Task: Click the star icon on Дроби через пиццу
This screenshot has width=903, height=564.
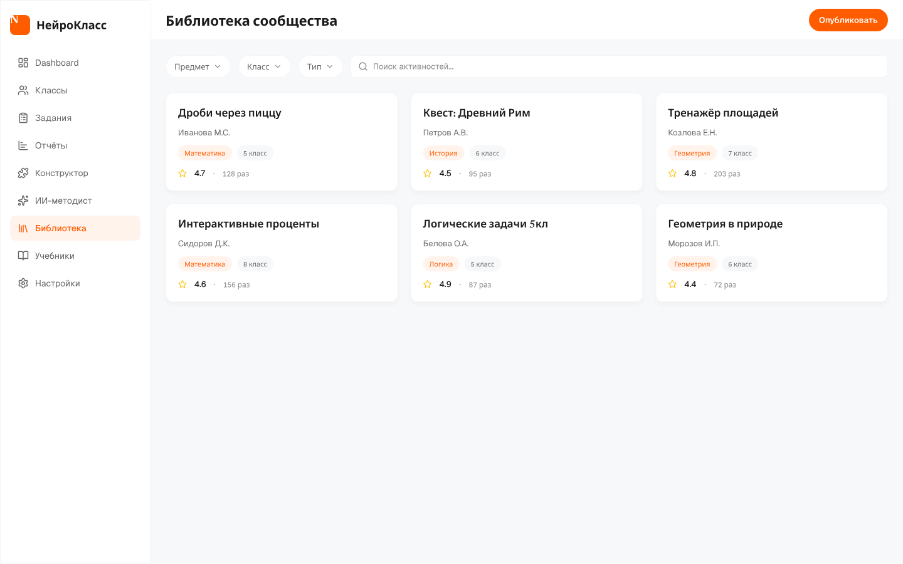Action: [182, 174]
